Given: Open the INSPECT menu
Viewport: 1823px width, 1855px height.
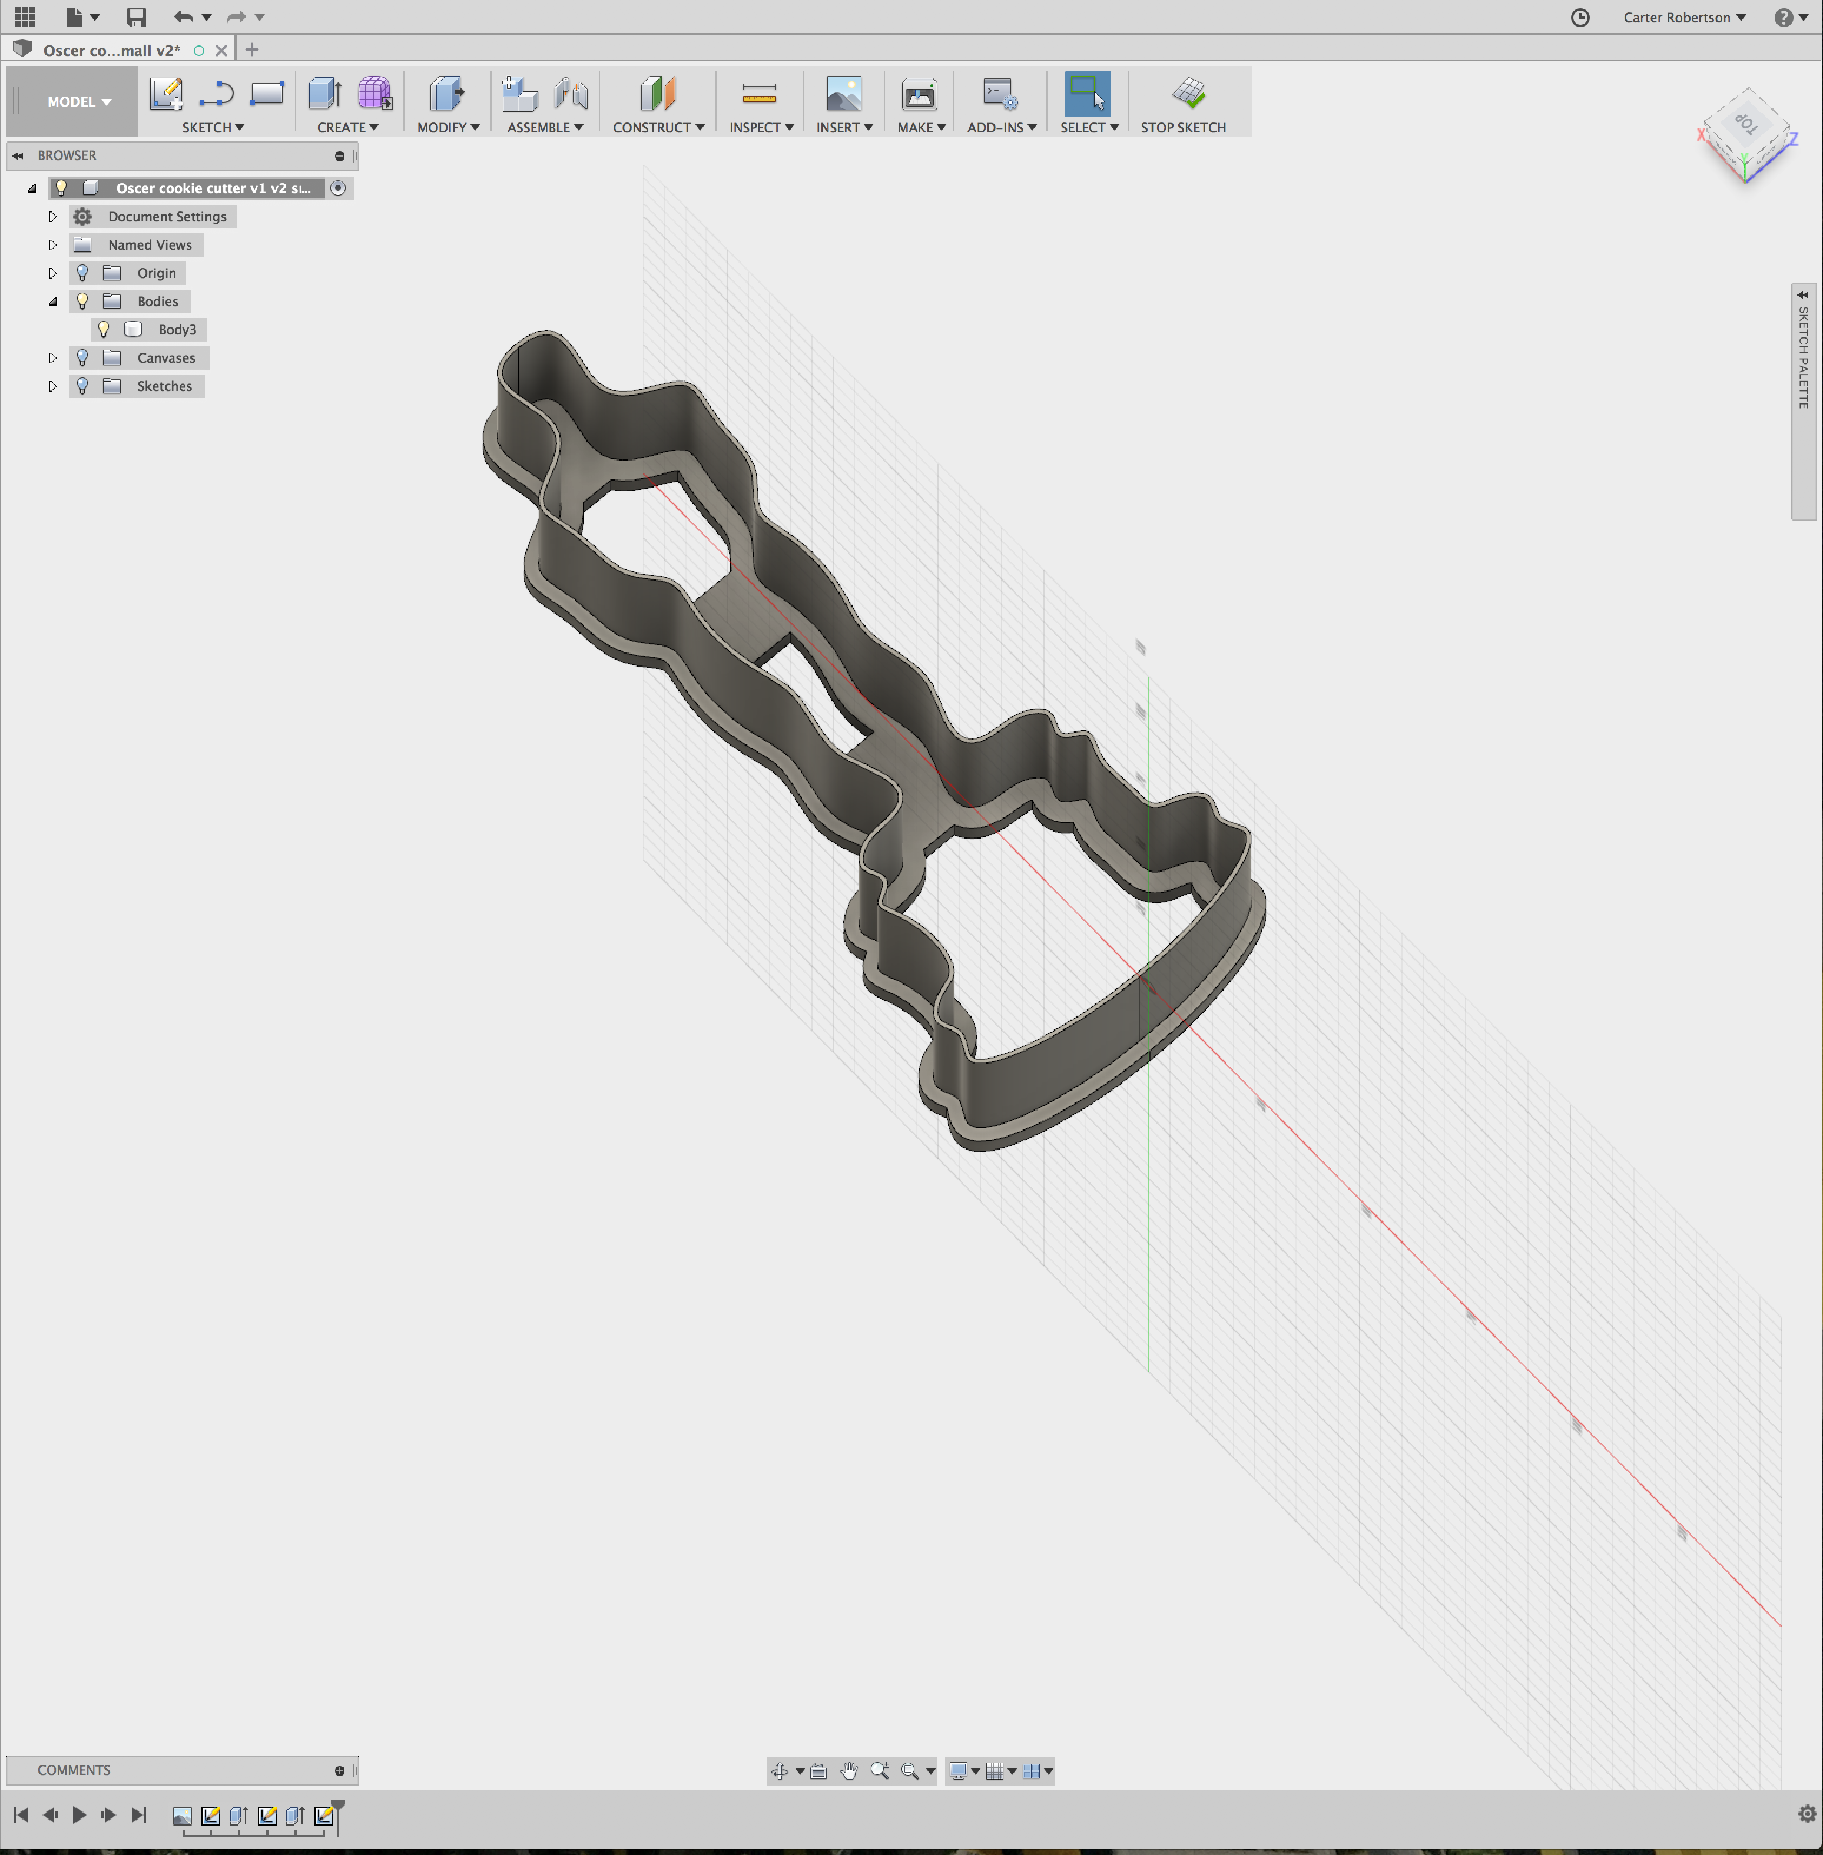Looking at the screenshot, I should (x=761, y=127).
